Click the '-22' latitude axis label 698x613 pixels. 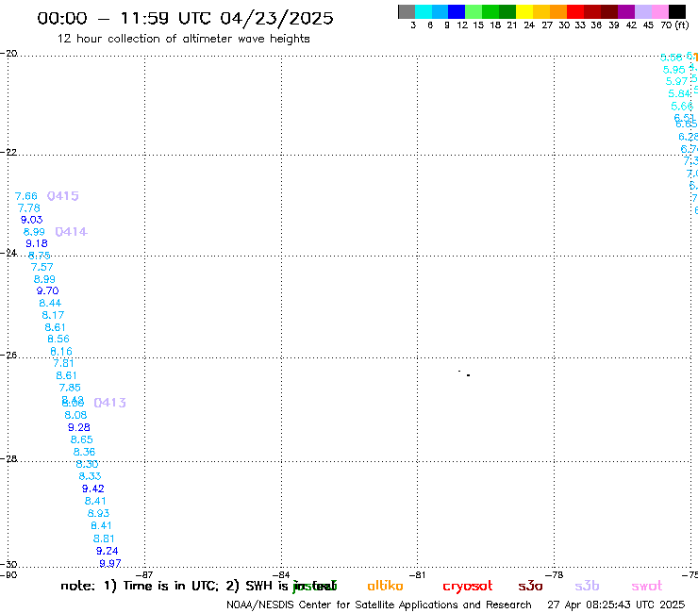pyautogui.click(x=8, y=153)
